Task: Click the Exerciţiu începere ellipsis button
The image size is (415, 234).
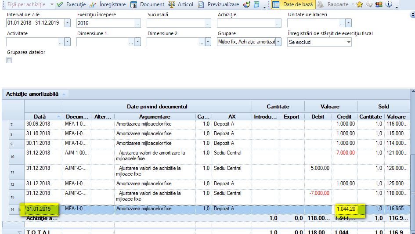Action: point(137,23)
